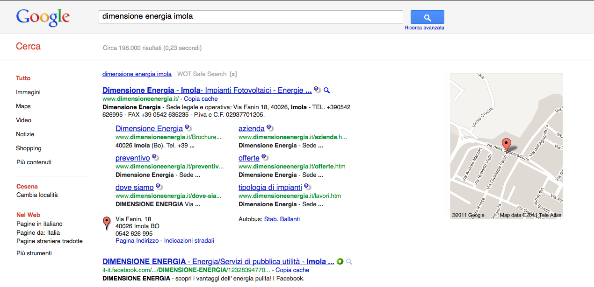Open dove siamo sitelink
Image resolution: width=594 pixels, height=287 pixels.
point(135,187)
